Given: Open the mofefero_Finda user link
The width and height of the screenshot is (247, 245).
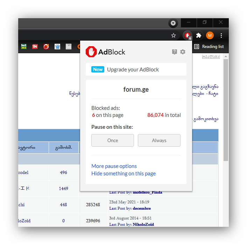Looking at the screenshot, I should [147, 192].
